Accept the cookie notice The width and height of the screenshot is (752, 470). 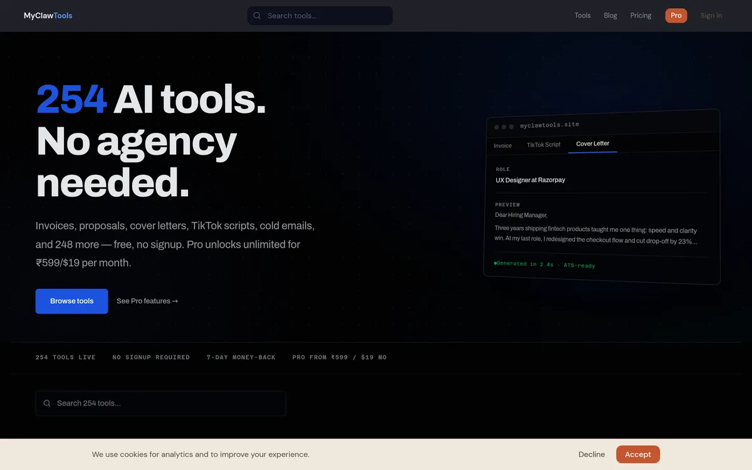click(638, 454)
